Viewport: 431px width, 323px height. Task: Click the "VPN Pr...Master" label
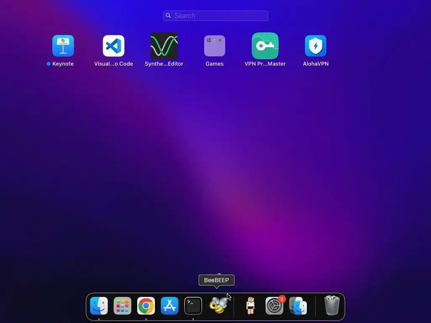(265, 64)
